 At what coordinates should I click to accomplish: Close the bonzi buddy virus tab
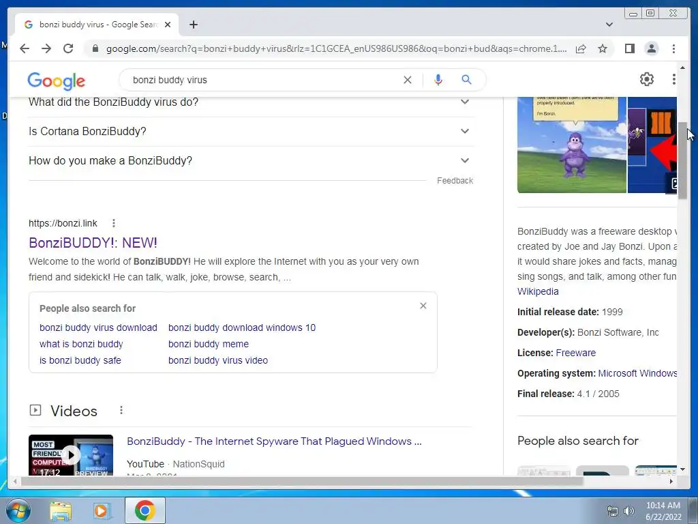(168, 25)
